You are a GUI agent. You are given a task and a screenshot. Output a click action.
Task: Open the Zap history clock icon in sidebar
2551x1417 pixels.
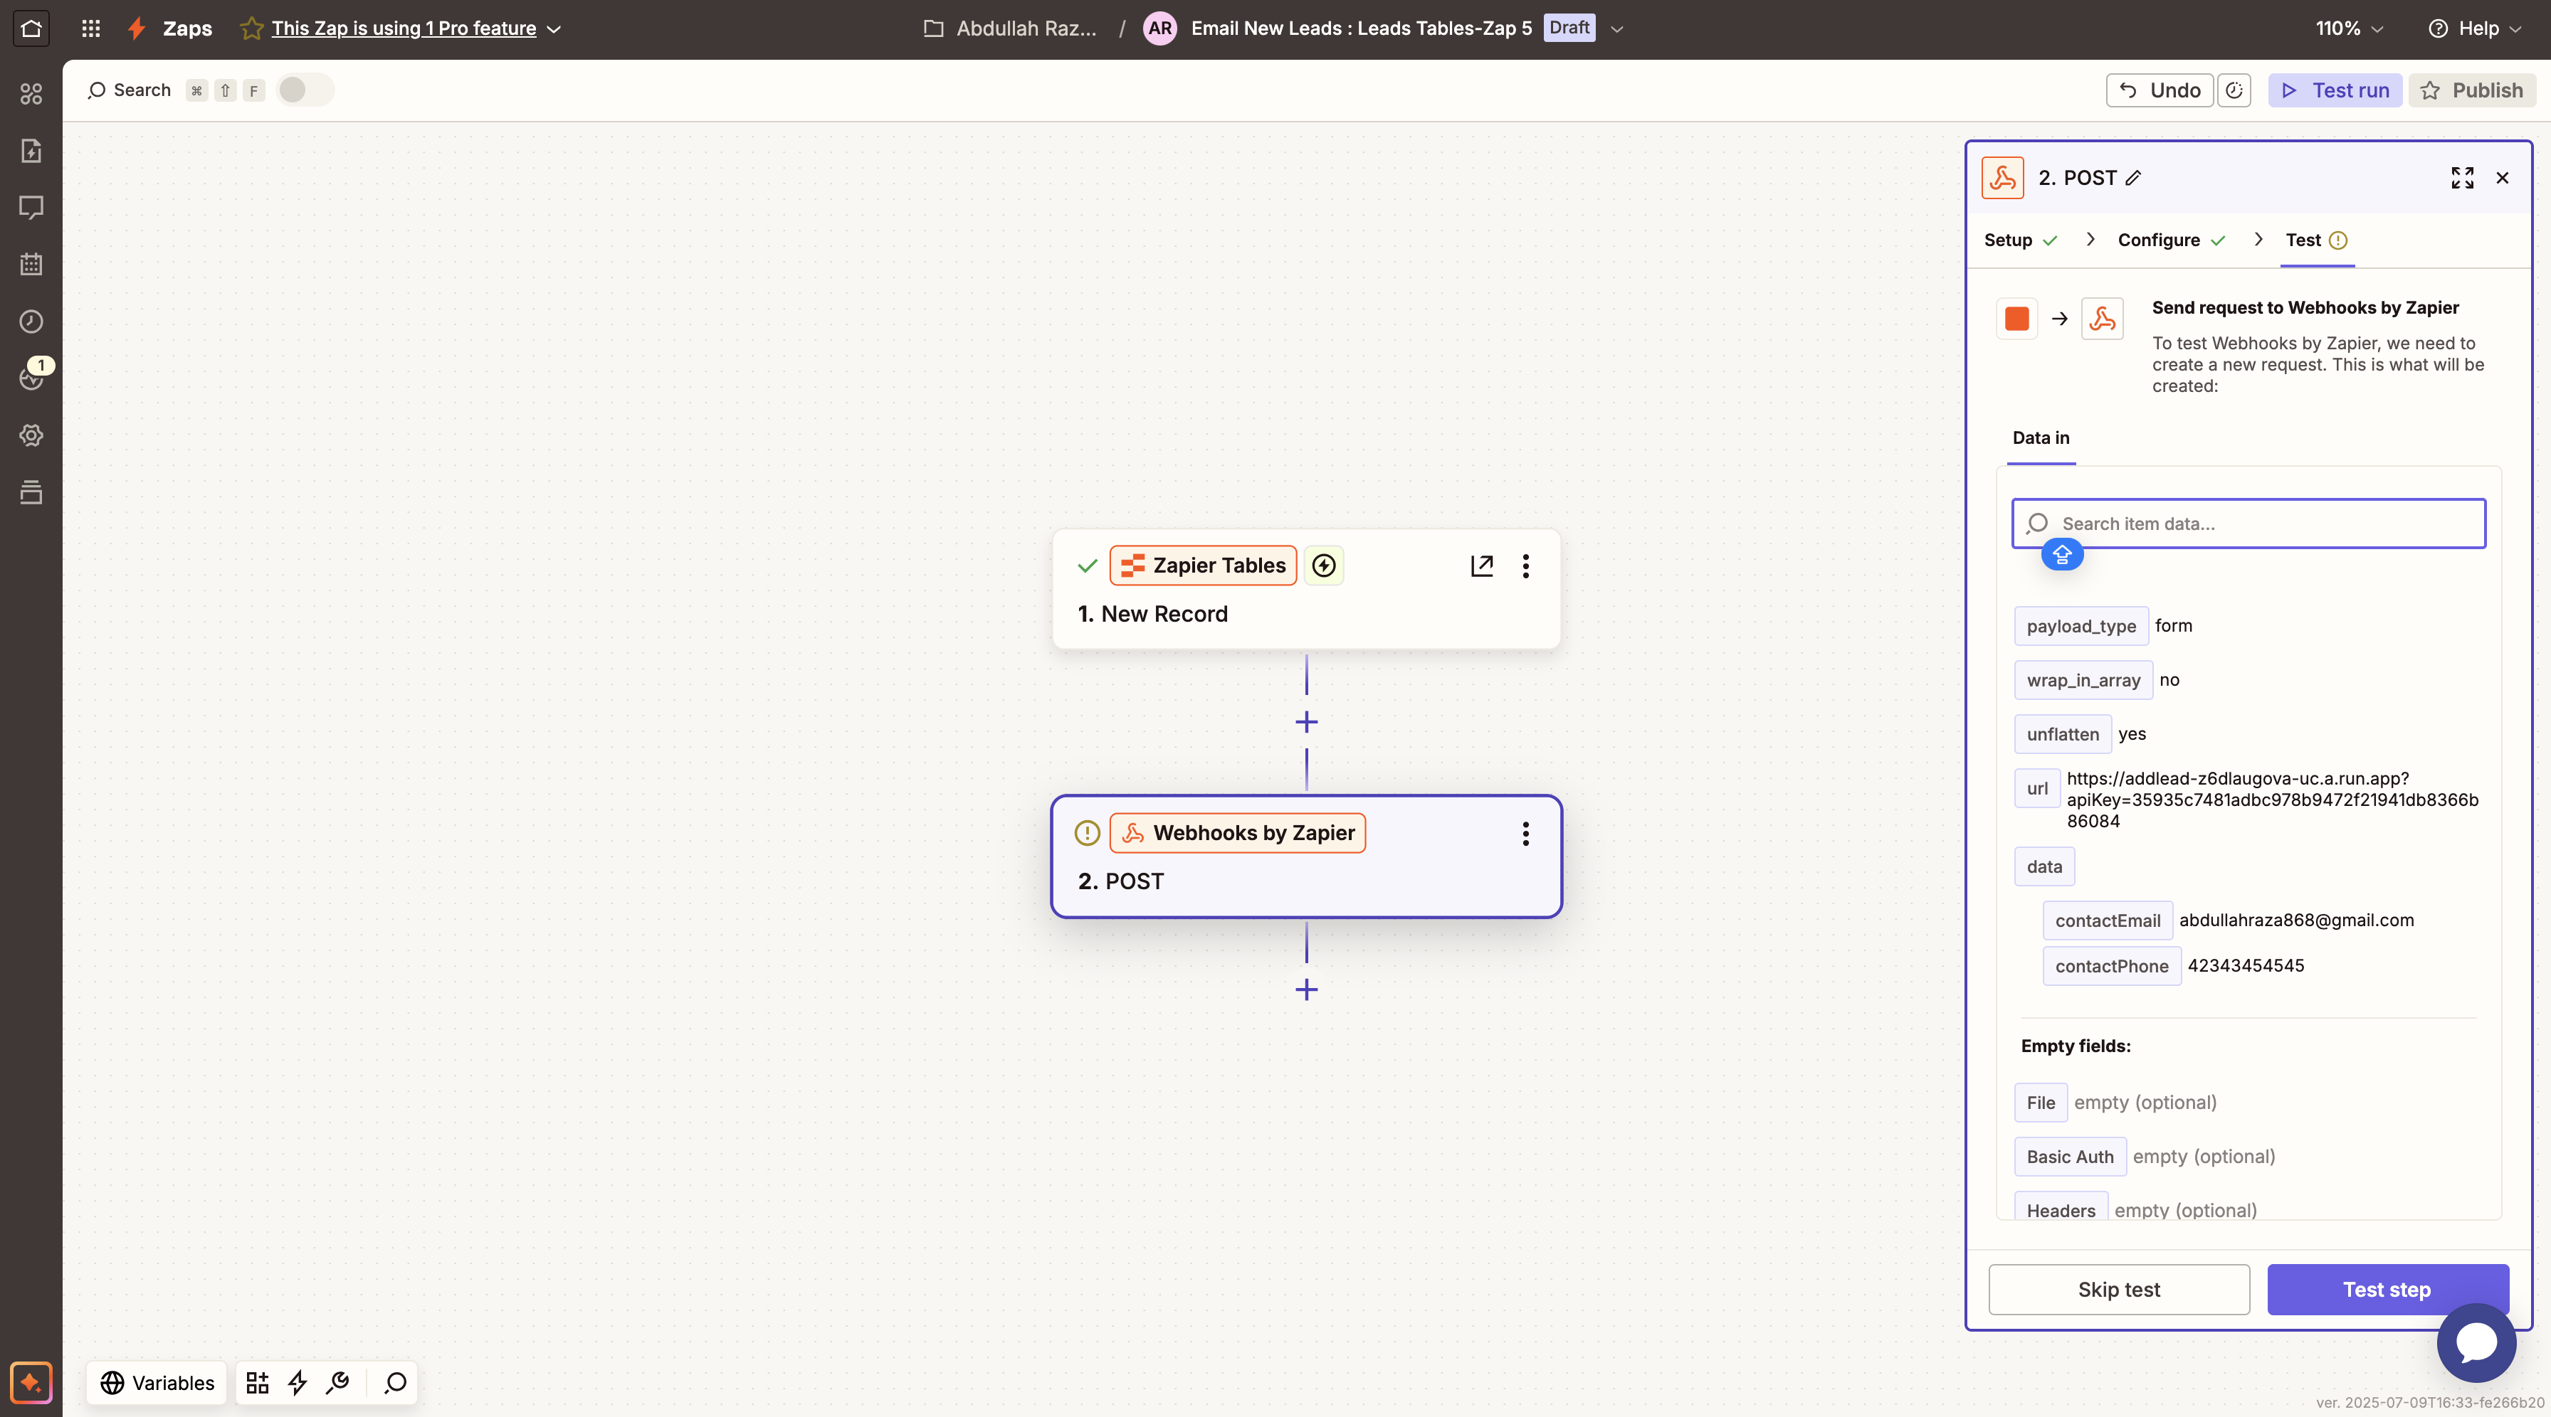[x=31, y=322]
